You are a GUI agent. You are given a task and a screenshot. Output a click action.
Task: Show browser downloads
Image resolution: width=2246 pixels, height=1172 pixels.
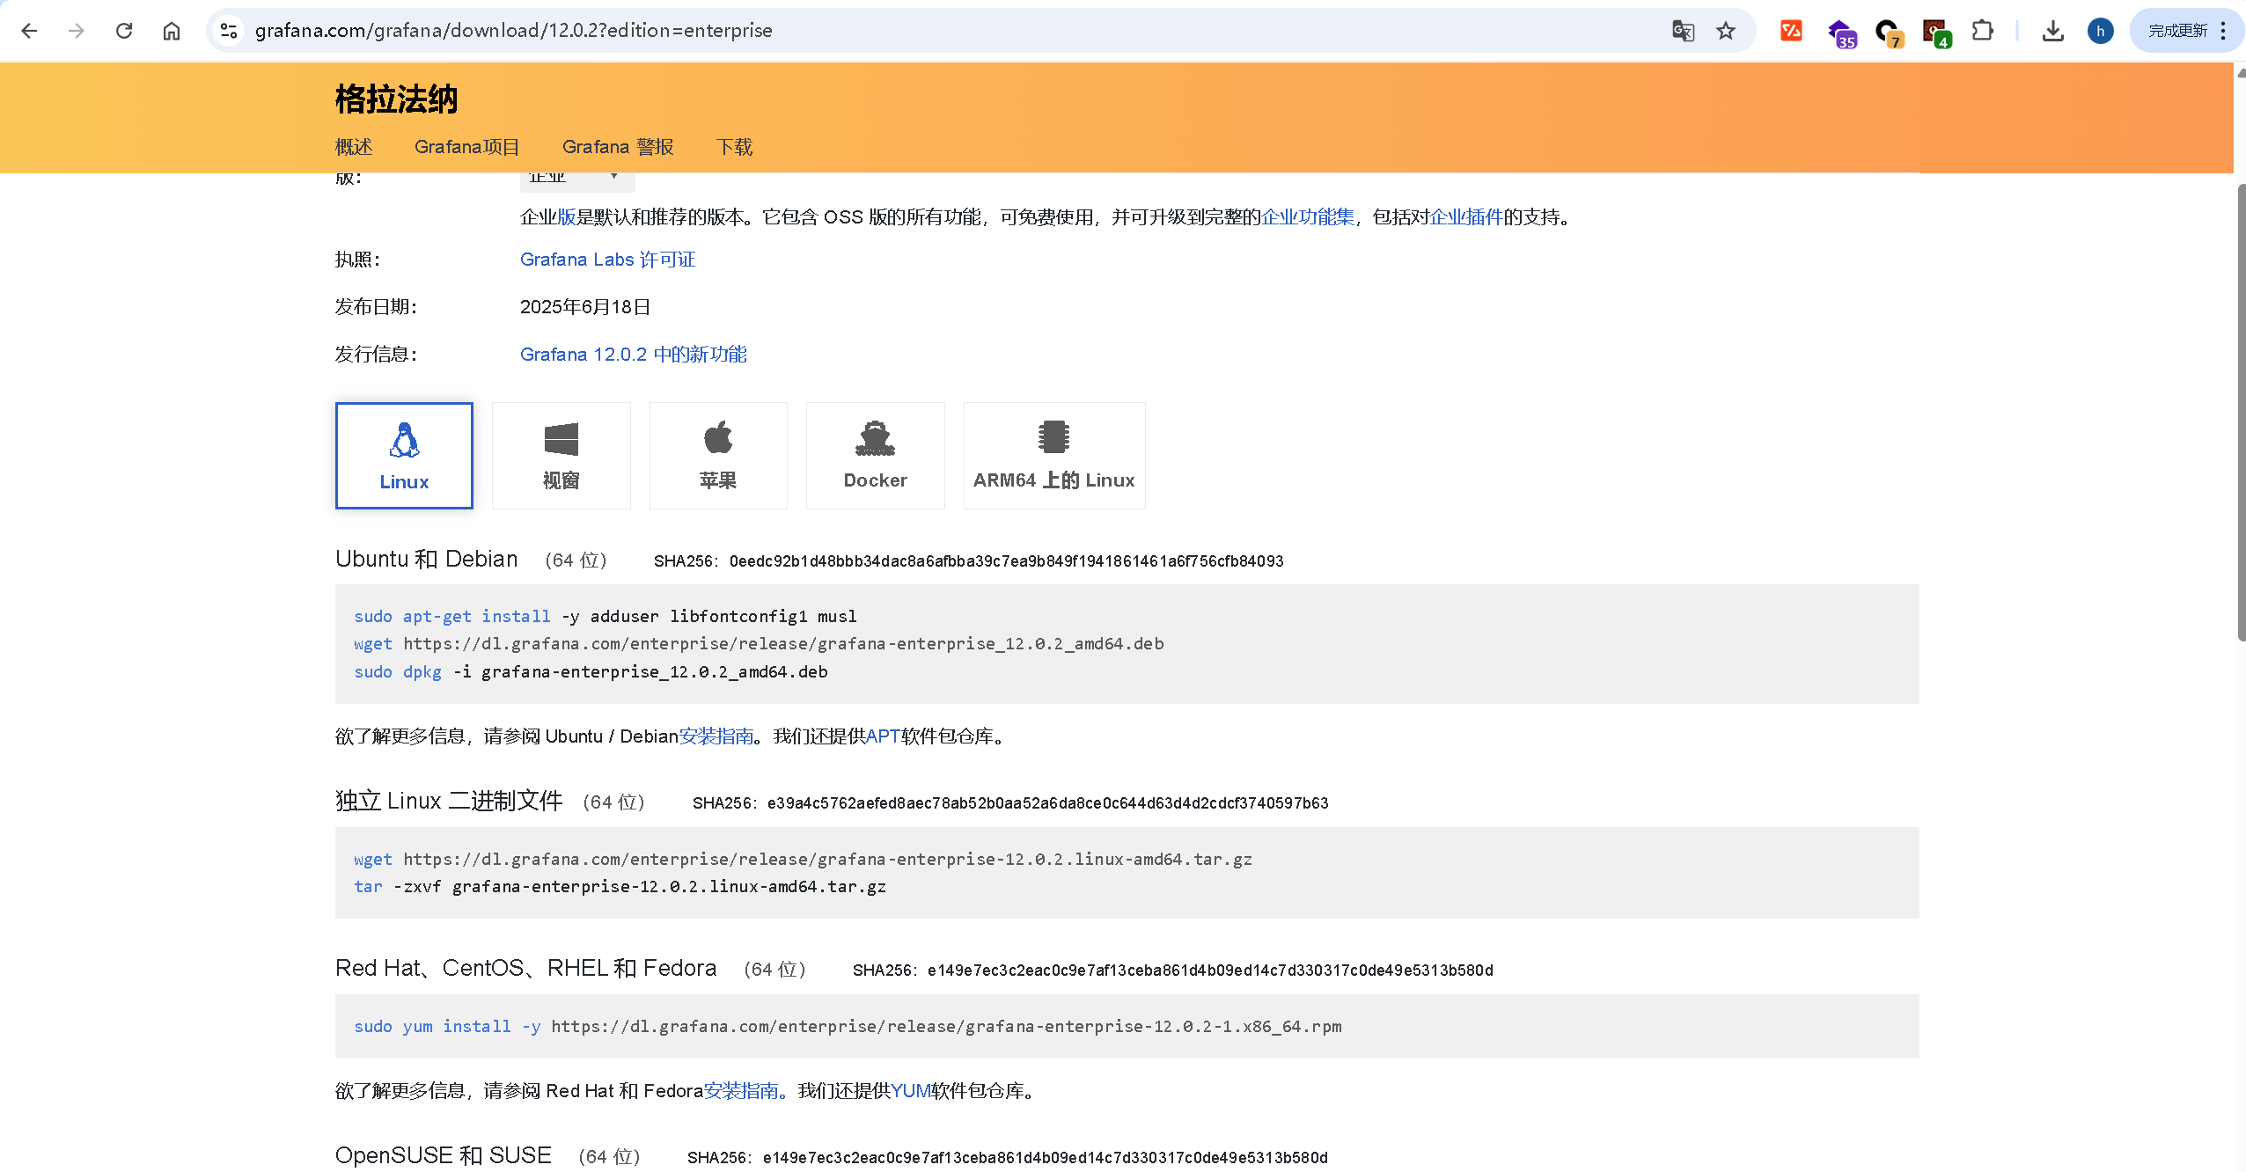[2053, 31]
